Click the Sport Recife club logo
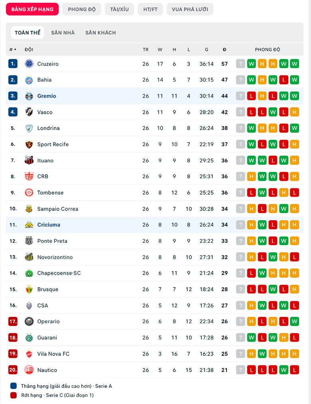Screen dimensions: 311x404 coord(28,144)
